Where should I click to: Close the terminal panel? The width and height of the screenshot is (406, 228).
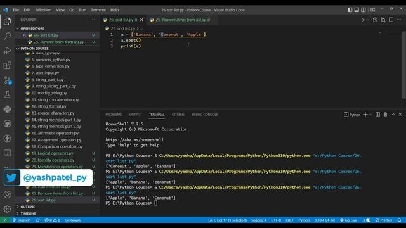tap(400, 114)
